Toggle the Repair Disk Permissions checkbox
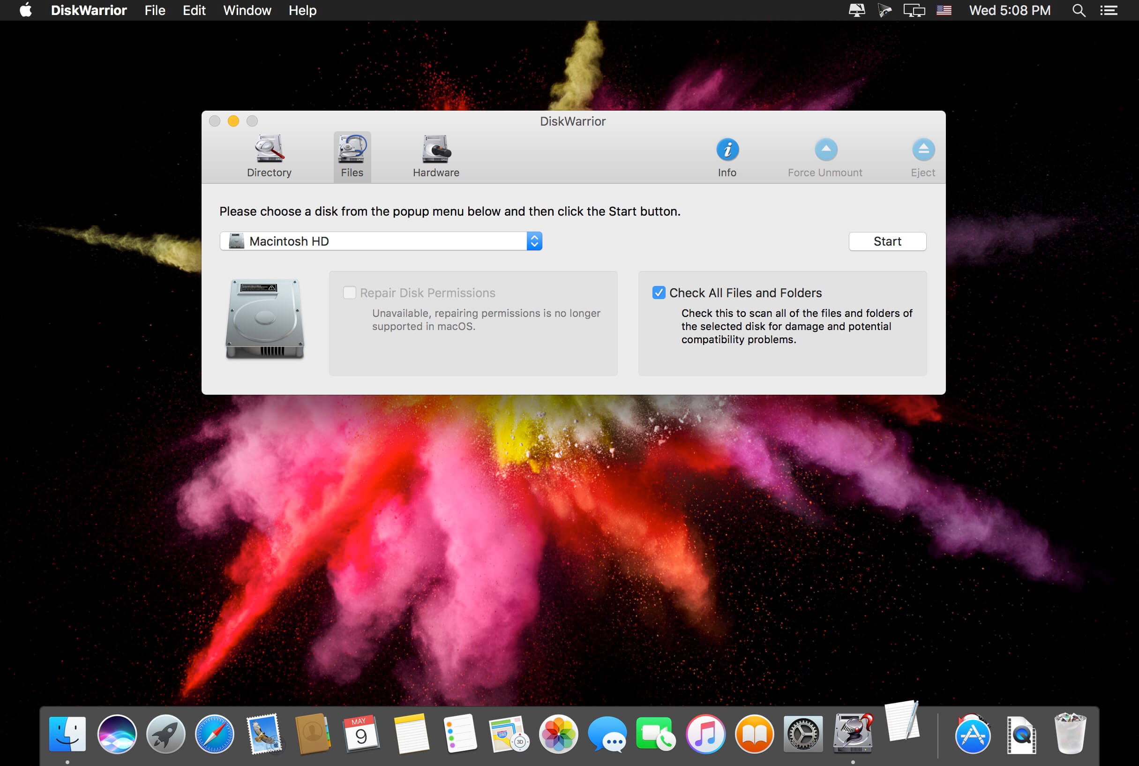 pyautogui.click(x=349, y=293)
